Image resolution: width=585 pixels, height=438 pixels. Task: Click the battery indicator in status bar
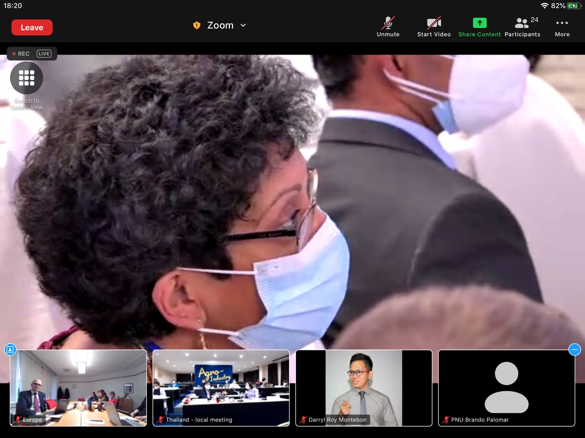[x=574, y=6]
